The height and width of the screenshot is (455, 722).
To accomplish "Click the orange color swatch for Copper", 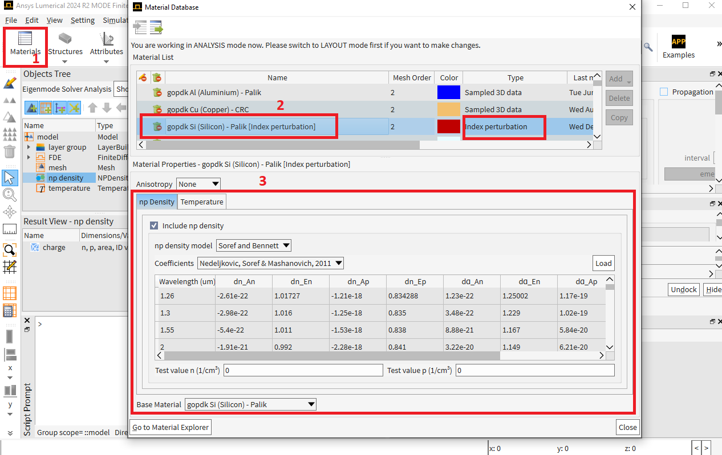I will tap(448, 109).
